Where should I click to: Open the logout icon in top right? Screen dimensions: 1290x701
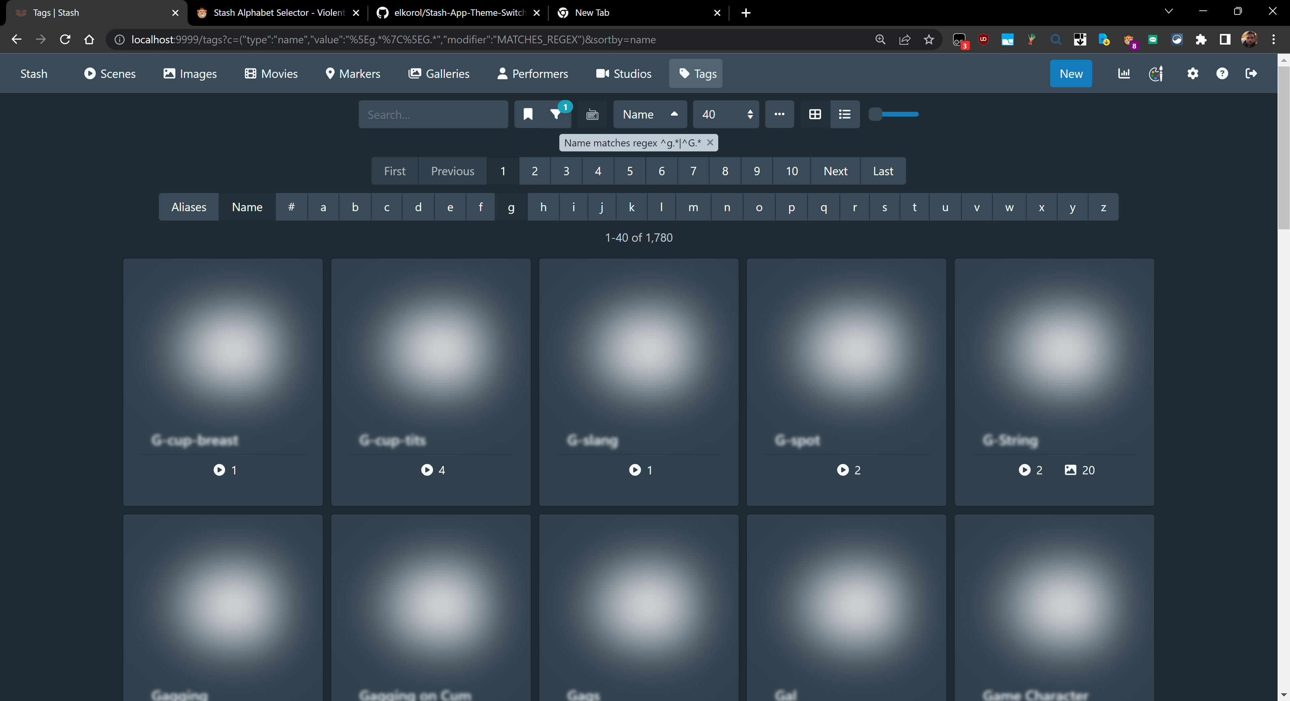[x=1251, y=74]
